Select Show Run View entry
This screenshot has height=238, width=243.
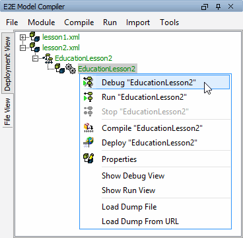(128, 190)
